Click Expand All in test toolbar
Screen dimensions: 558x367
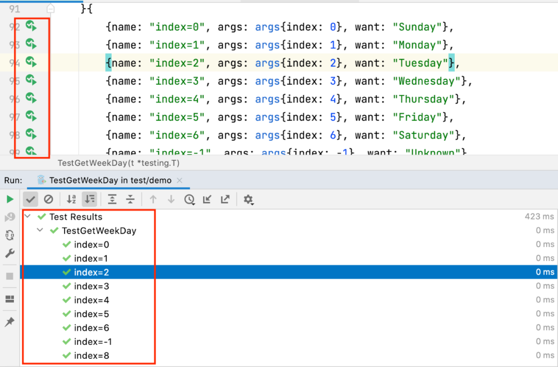[112, 199]
